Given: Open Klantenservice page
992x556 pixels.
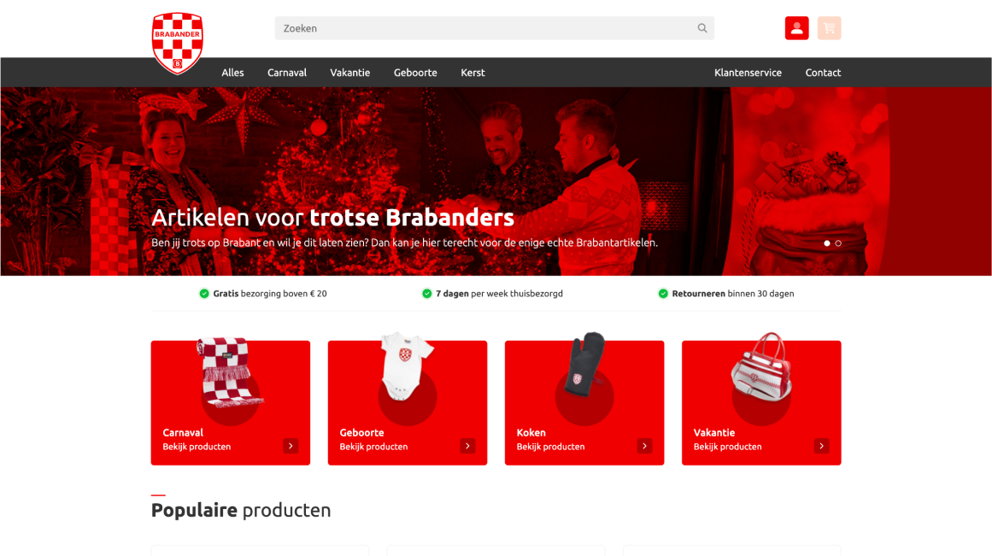Looking at the screenshot, I should coord(748,73).
